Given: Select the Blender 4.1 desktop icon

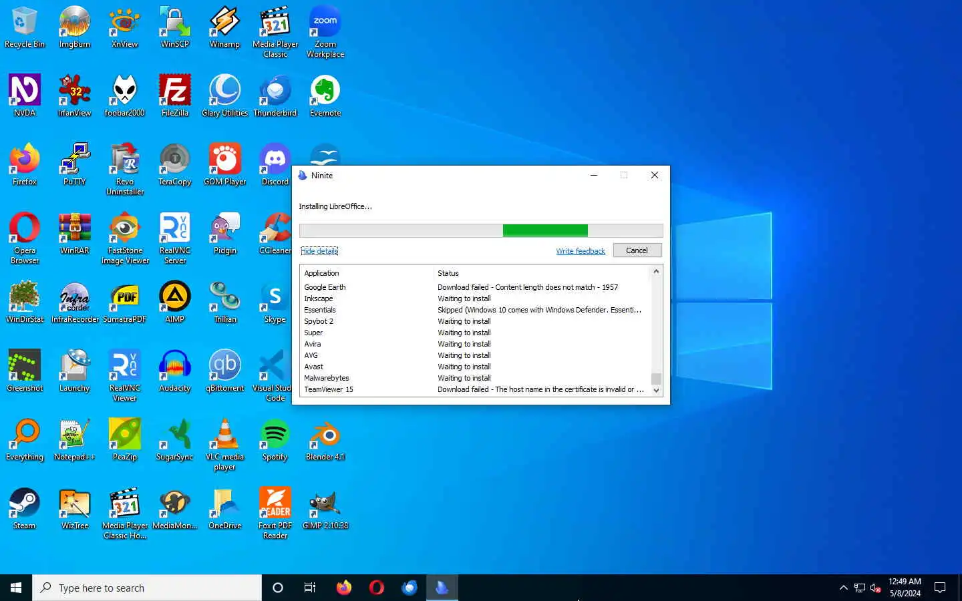Looking at the screenshot, I should (325, 440).
